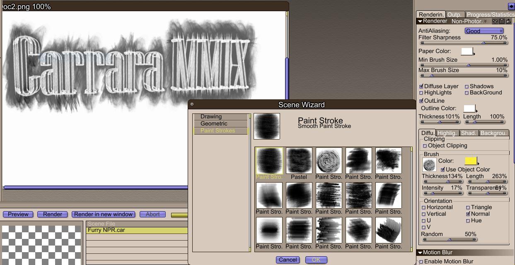Check the U orientation option
This screenshot has height=265, width=515.
tap(423, 221)
